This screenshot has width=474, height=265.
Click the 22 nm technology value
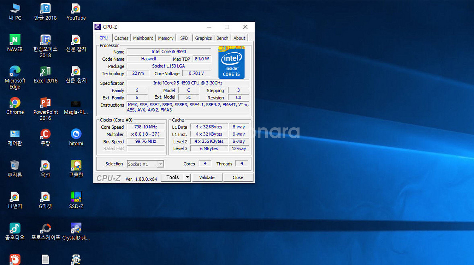click(x=138, y=73)
